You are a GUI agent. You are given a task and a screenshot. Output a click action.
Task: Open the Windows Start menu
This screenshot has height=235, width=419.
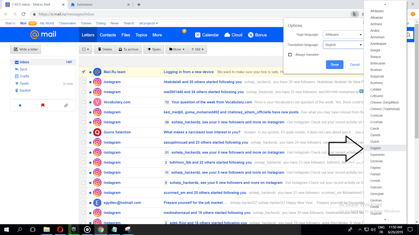7,230
